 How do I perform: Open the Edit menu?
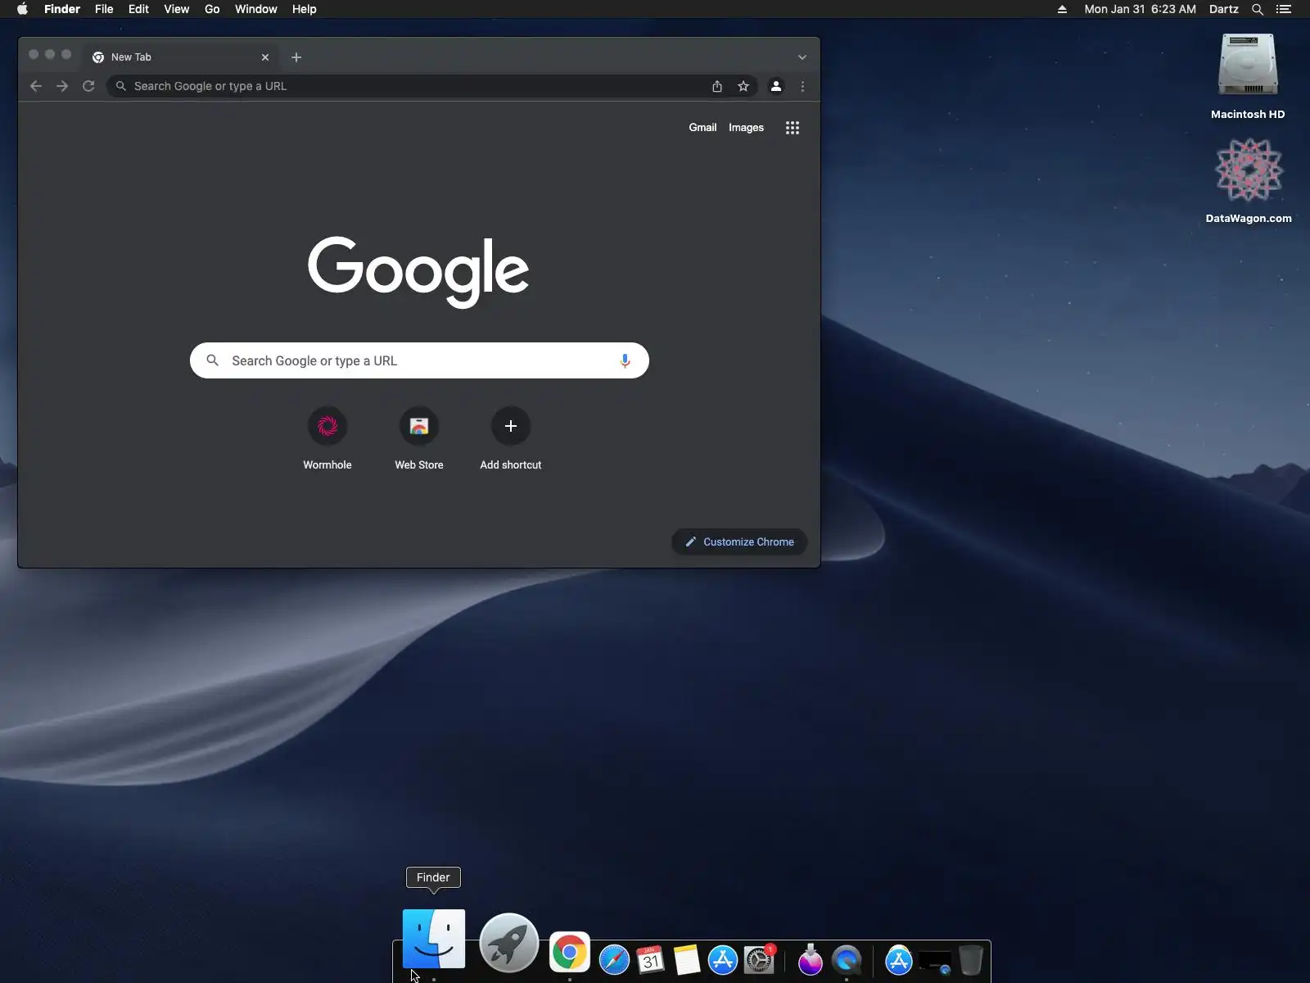click(138, 9)
